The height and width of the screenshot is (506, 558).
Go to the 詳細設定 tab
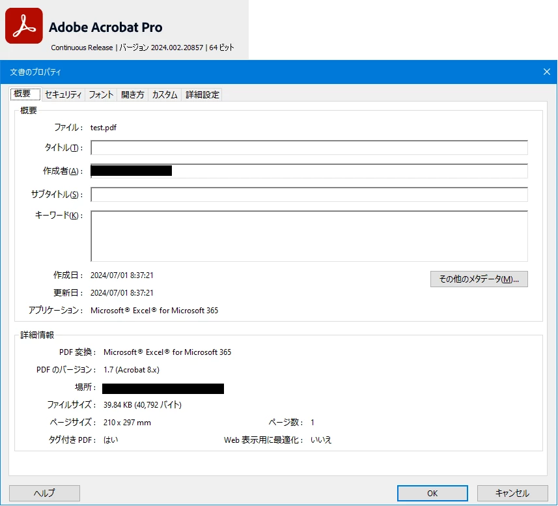[202, 94]
